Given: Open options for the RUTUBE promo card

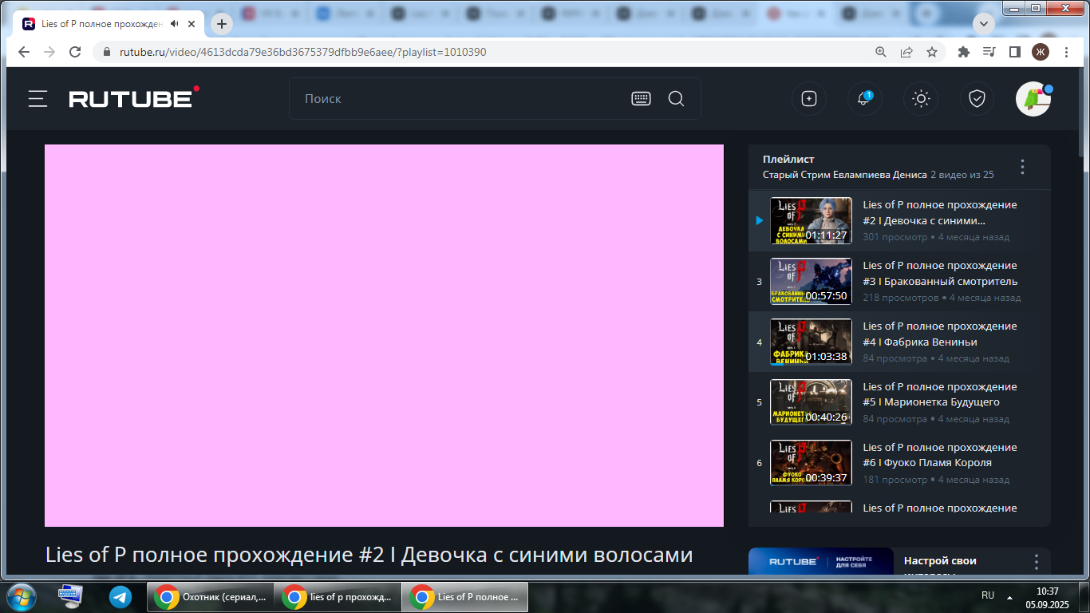Looking at the screenshot, I should [1036, 561].
